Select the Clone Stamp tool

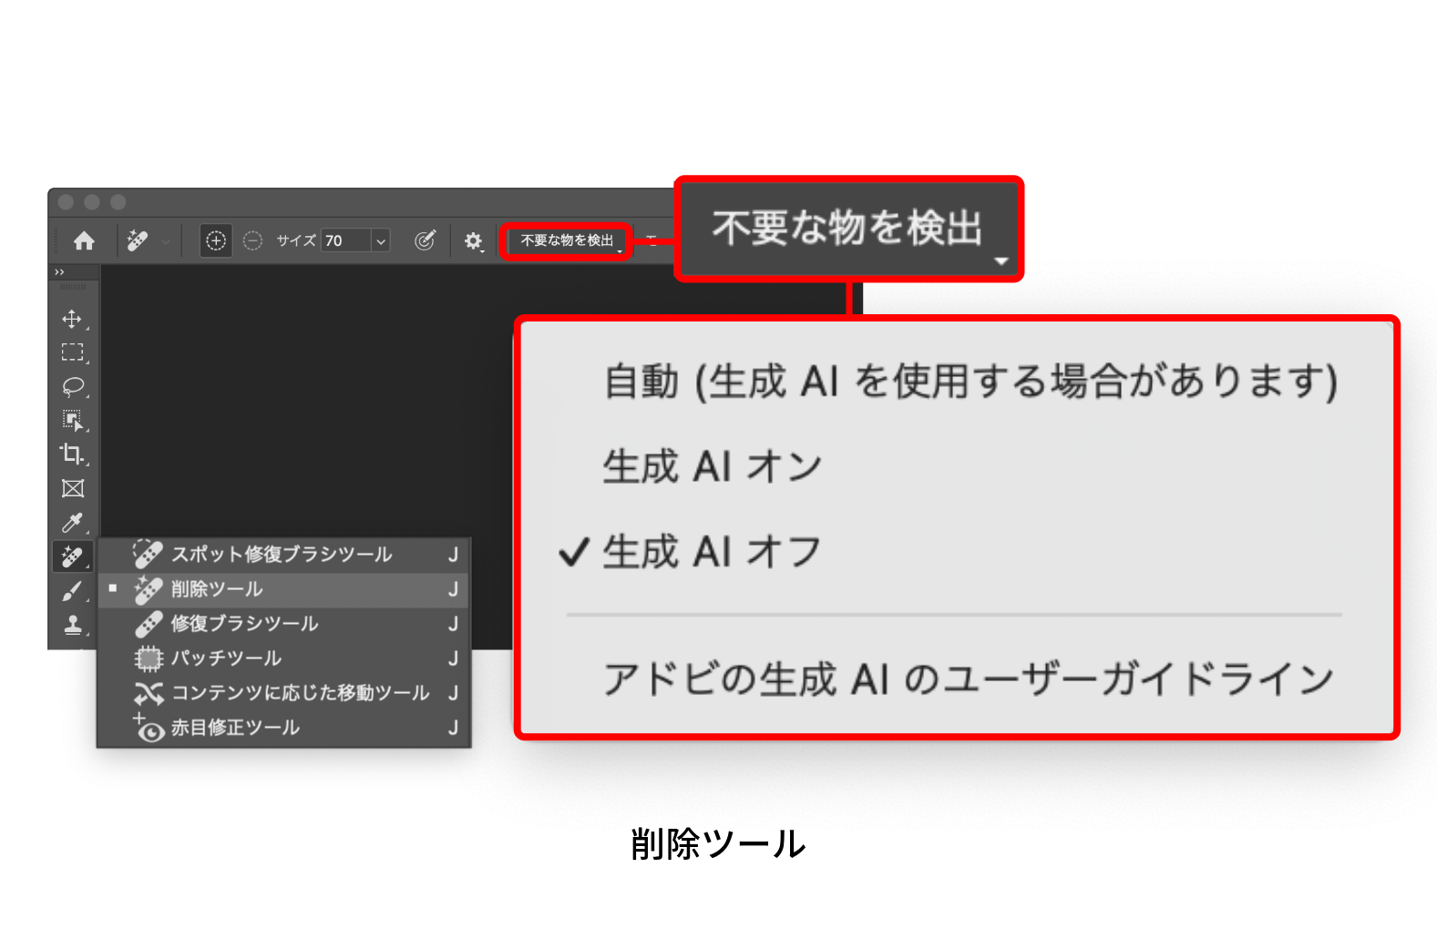coord(72,625)
